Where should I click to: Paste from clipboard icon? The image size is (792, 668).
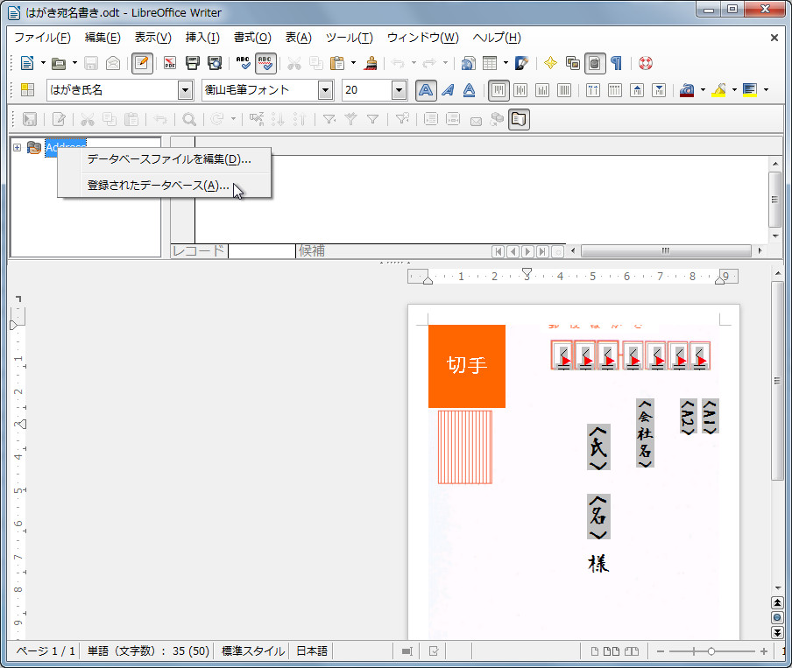pyautogui.click(x=337, y=63)
